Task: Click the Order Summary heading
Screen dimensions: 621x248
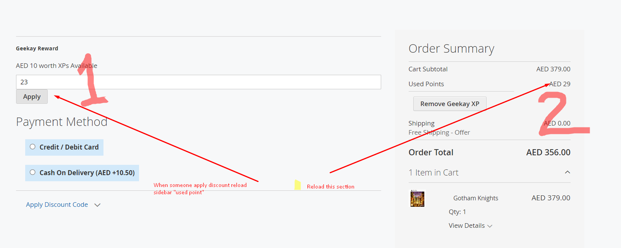Action: [x=451, y=49]
